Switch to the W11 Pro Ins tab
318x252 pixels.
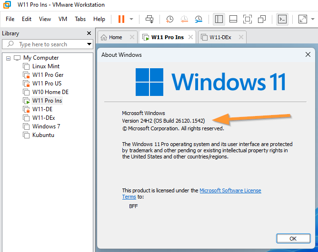coord(167,37)
